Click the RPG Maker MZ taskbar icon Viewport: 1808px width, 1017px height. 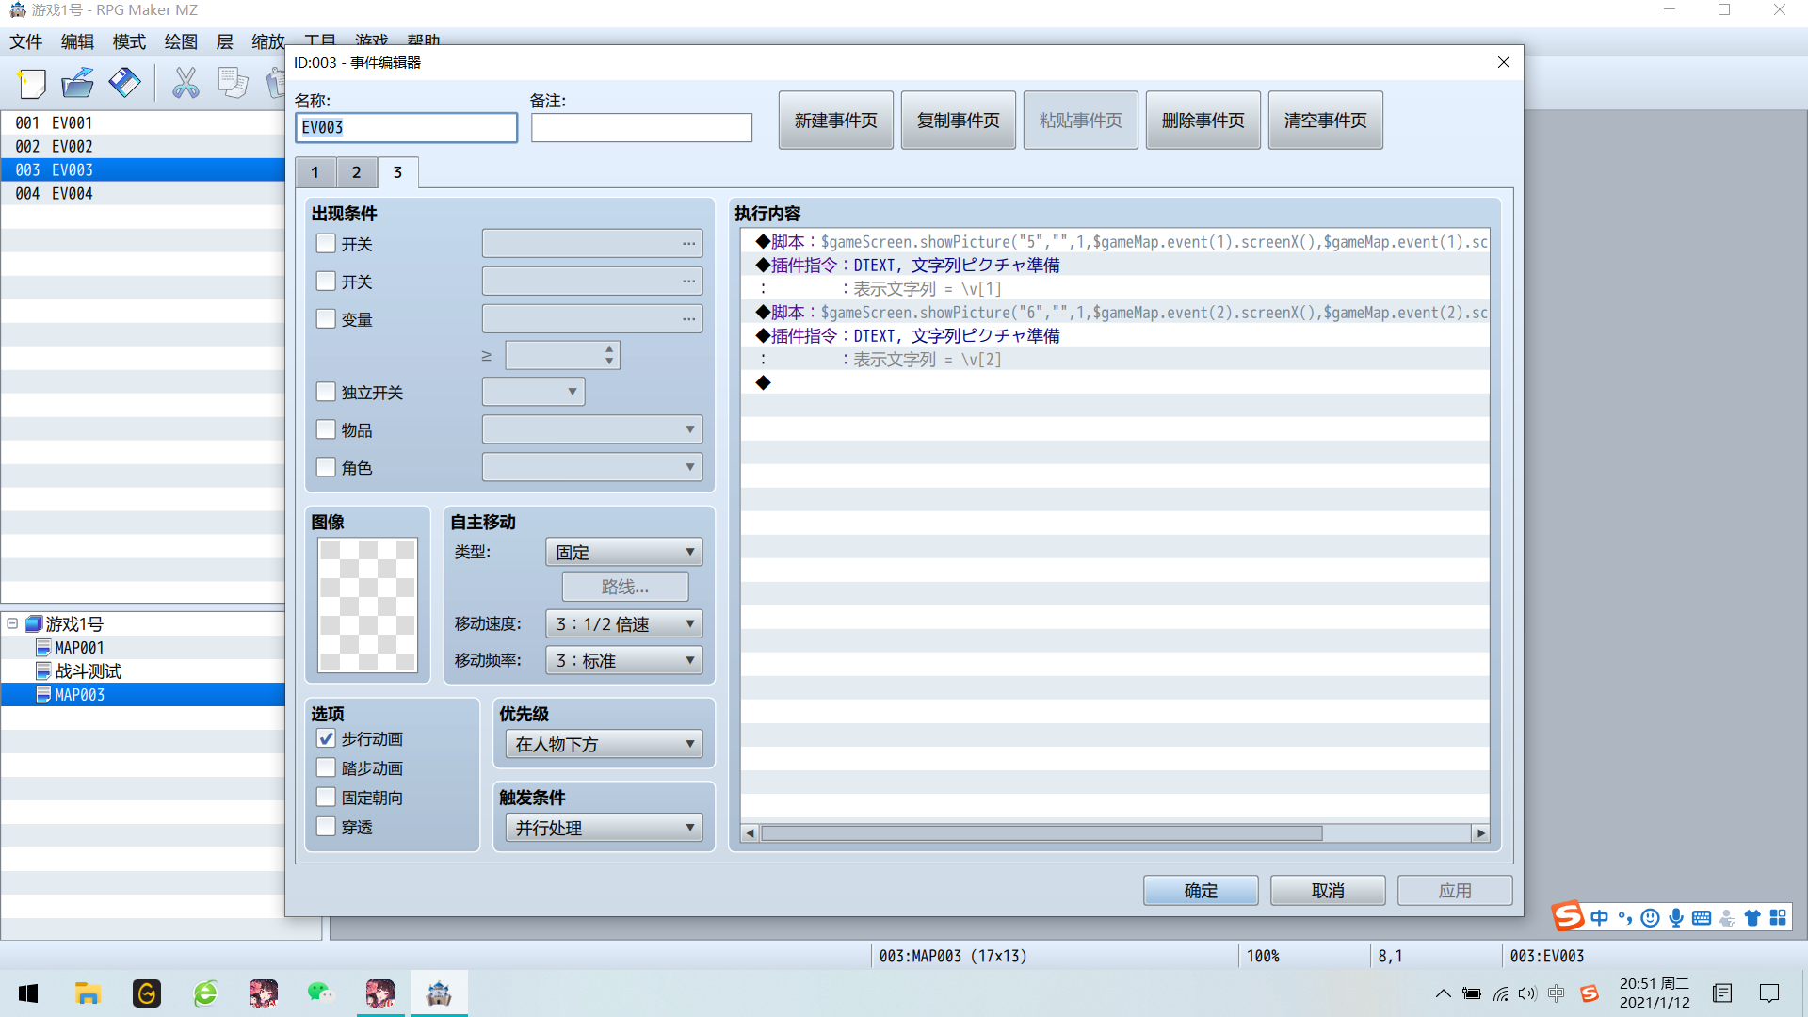tap(439, 993)
